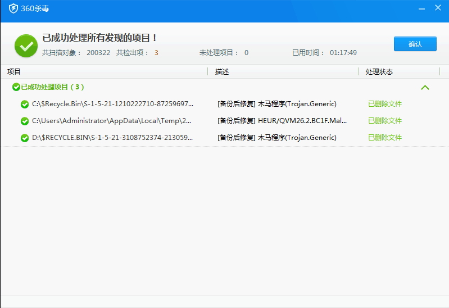Select the C:\Users\Administrator\AppData\Local\Temp path entry

pyautogui.click(x=111, y=121)
